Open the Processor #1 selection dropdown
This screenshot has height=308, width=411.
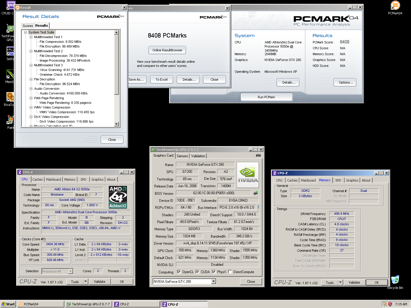click(x=71, y=271)
